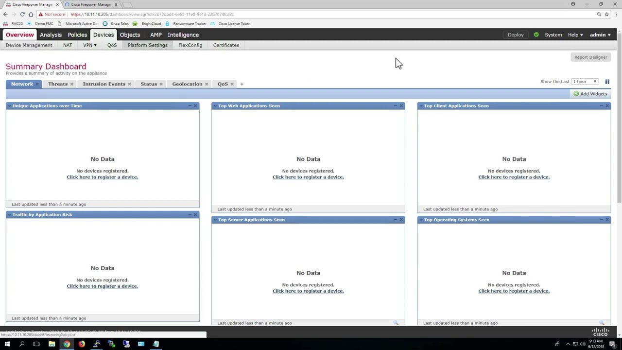Close the Top Server Applications Seen widget
Image resolution: width=622 pixels, height=350 pixels.
401,220
